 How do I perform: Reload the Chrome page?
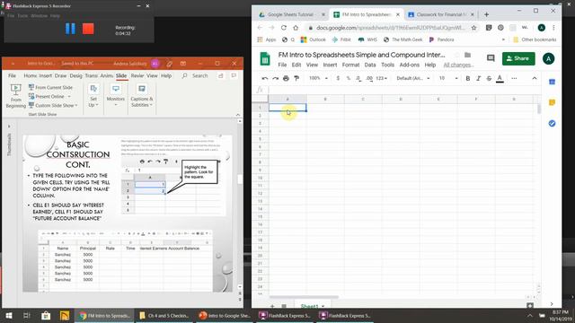point(284,28)
